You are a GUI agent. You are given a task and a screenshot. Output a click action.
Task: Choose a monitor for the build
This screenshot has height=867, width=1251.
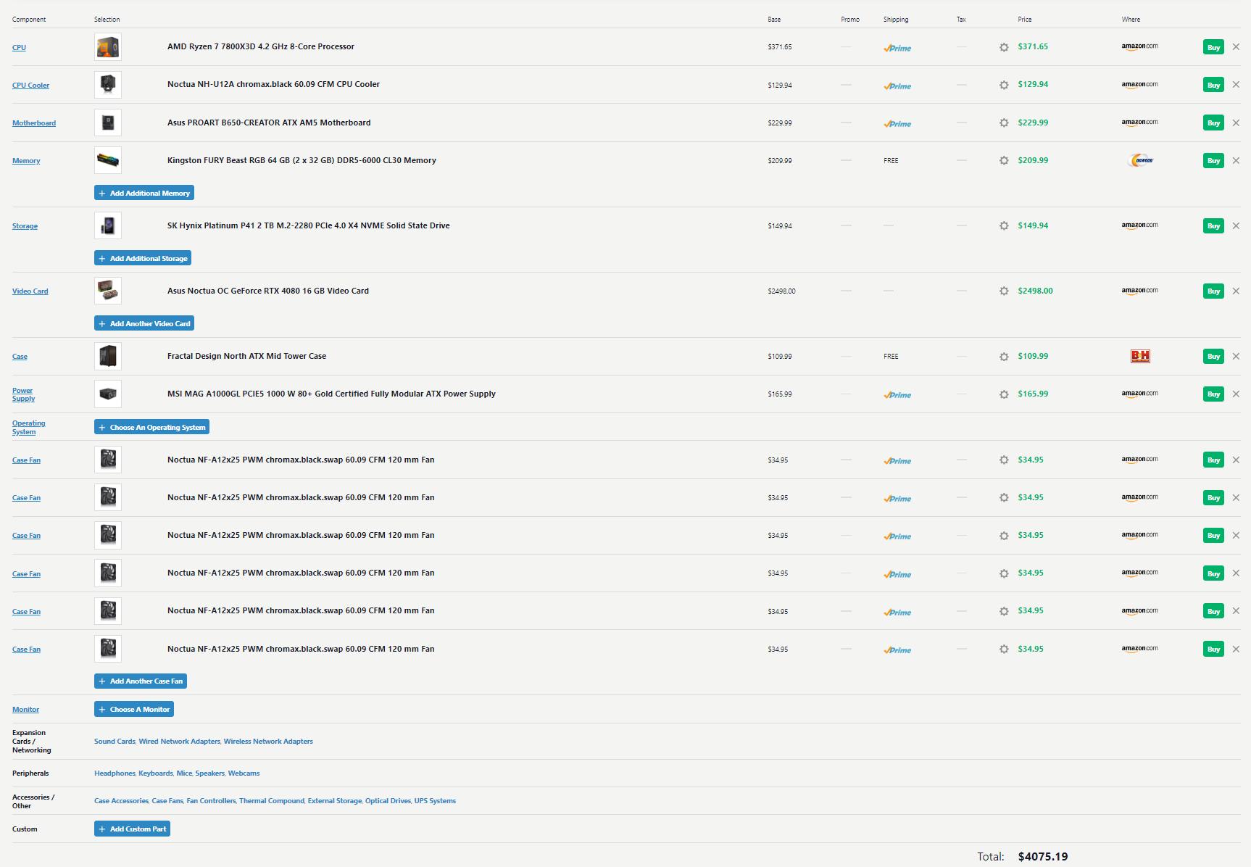click(x=134, y=709)
